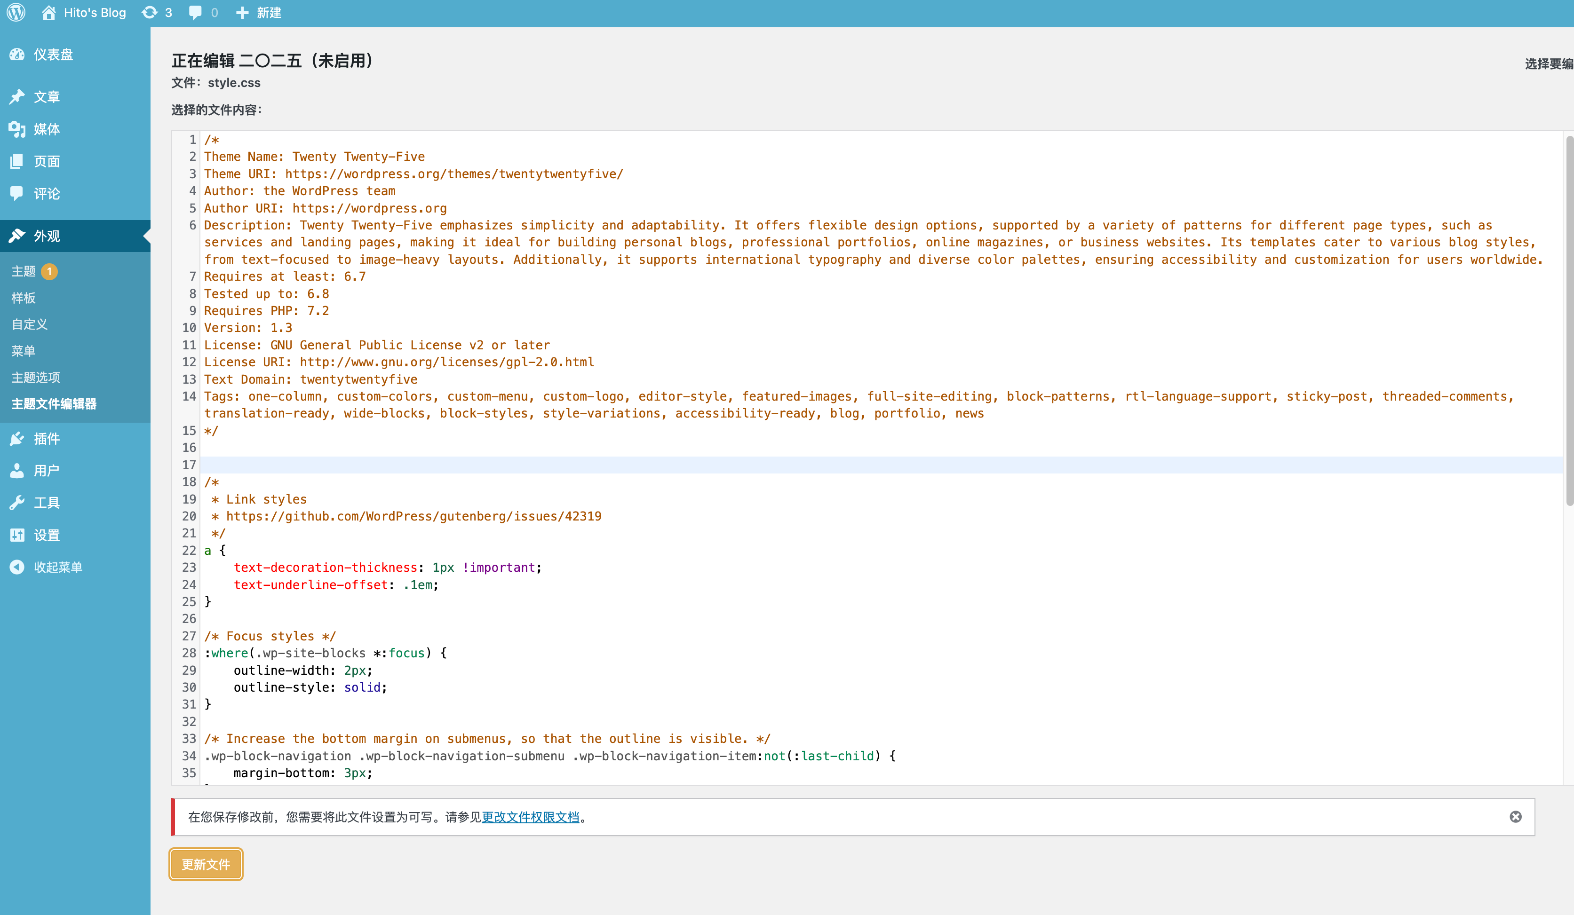The height and width of the screenshot is (915, 1574).
Task: Click the Hito's Blog site name
Action: tap(95, 13)
